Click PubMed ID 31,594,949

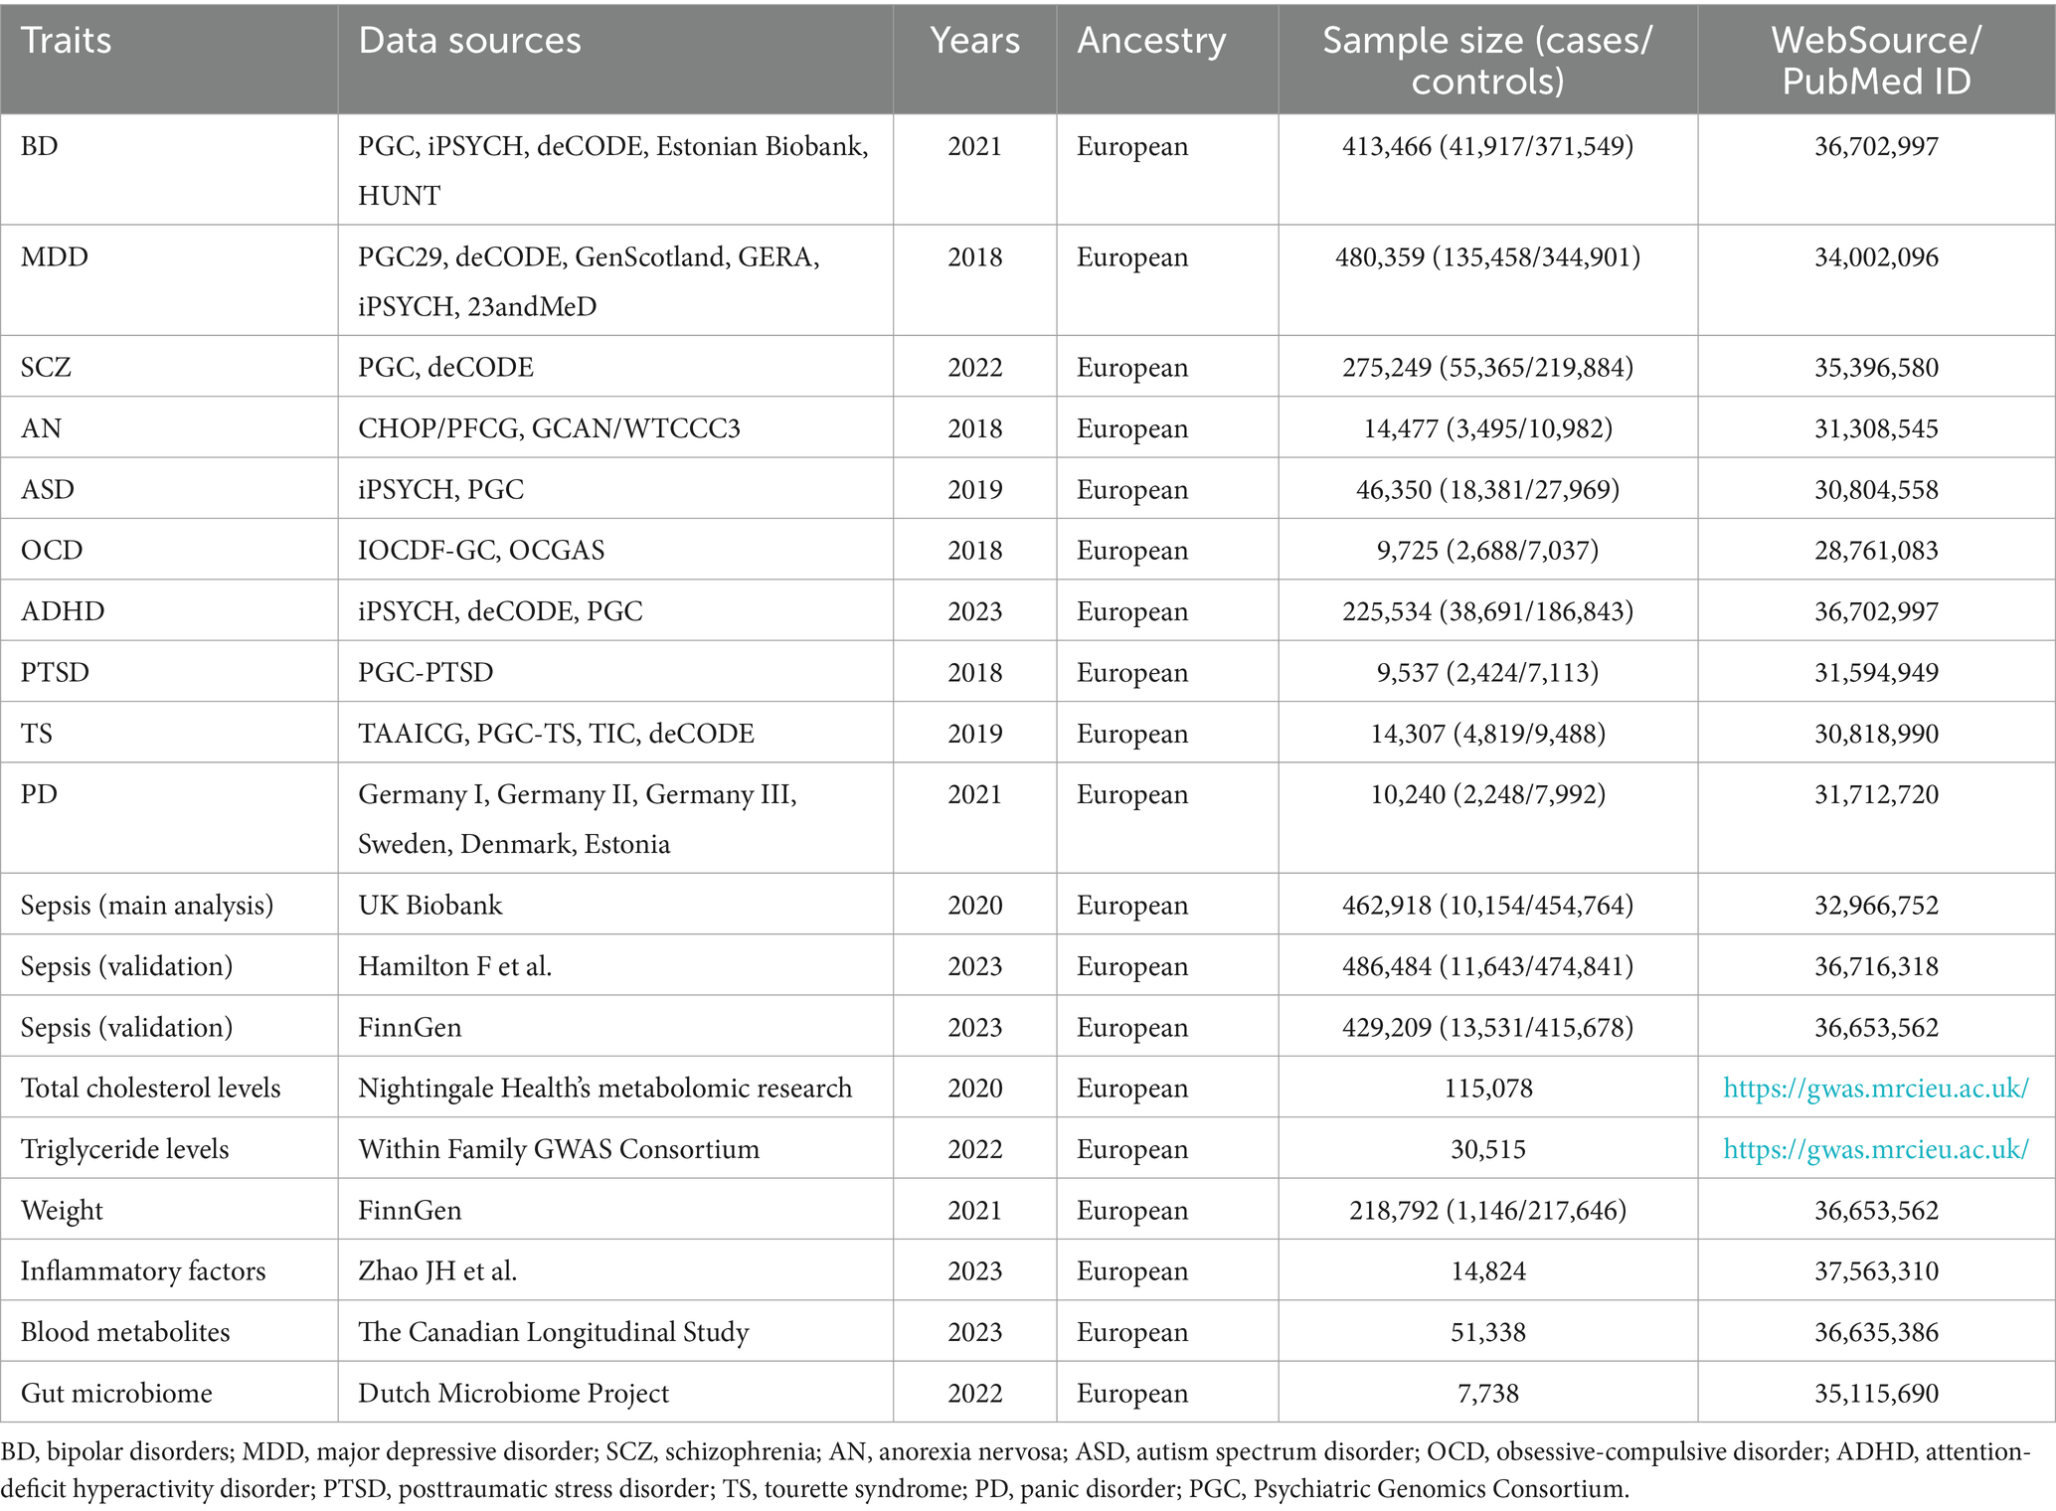point(1876,673)
